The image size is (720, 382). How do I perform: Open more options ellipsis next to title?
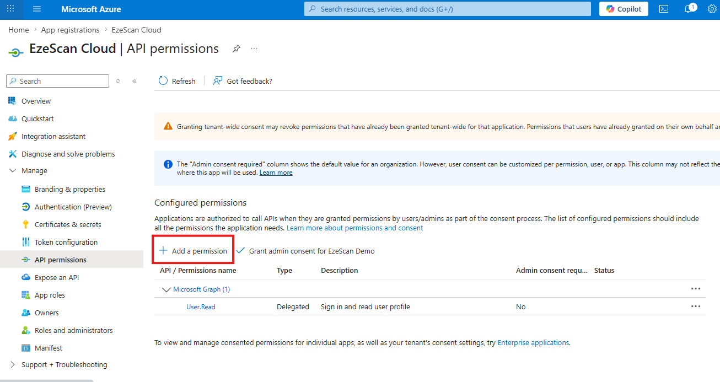coord(254,49)
